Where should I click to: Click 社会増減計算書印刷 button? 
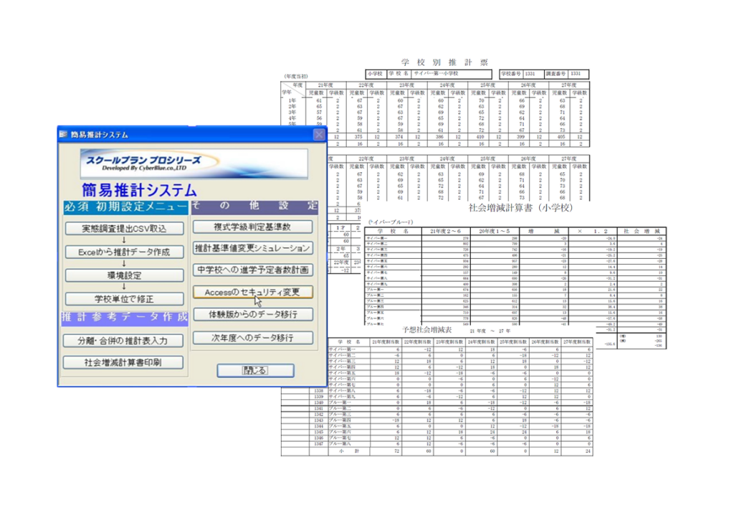(x=123, y=362)
